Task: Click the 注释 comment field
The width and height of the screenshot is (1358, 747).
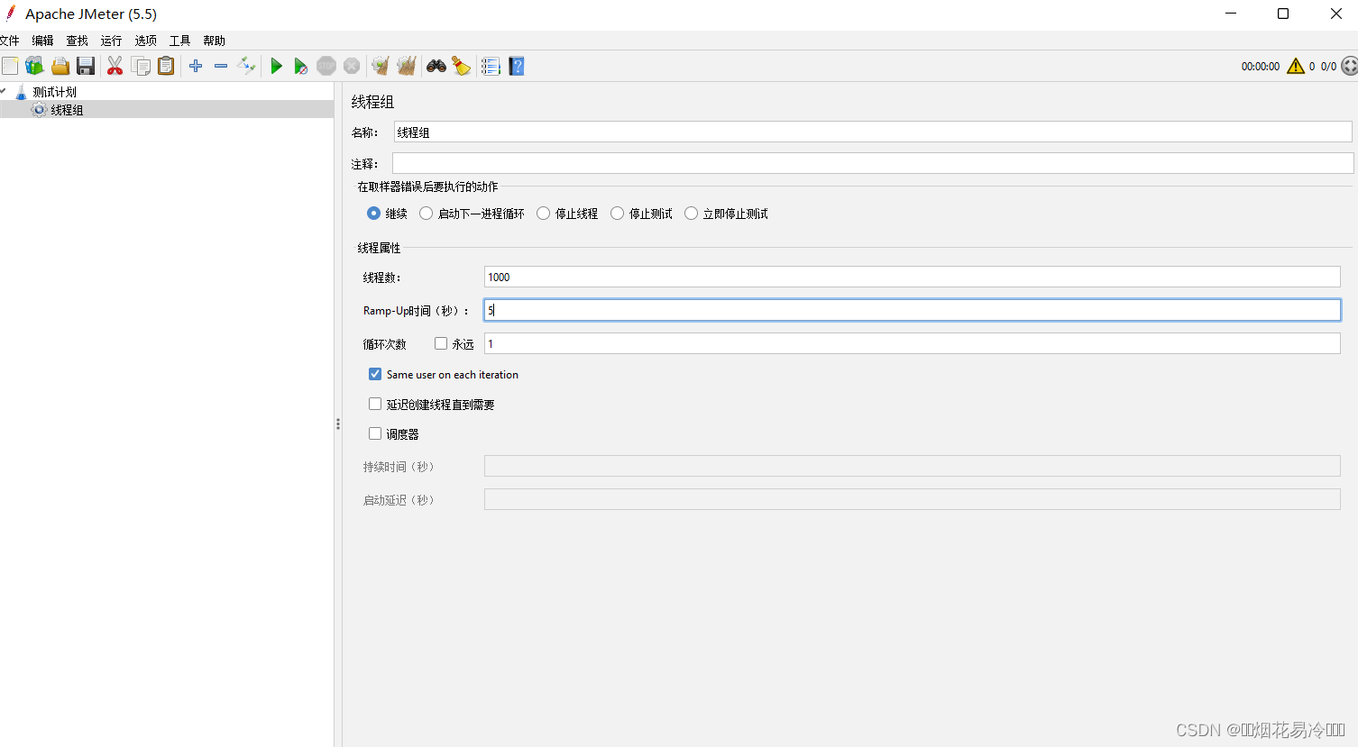Action: (873, 163)
